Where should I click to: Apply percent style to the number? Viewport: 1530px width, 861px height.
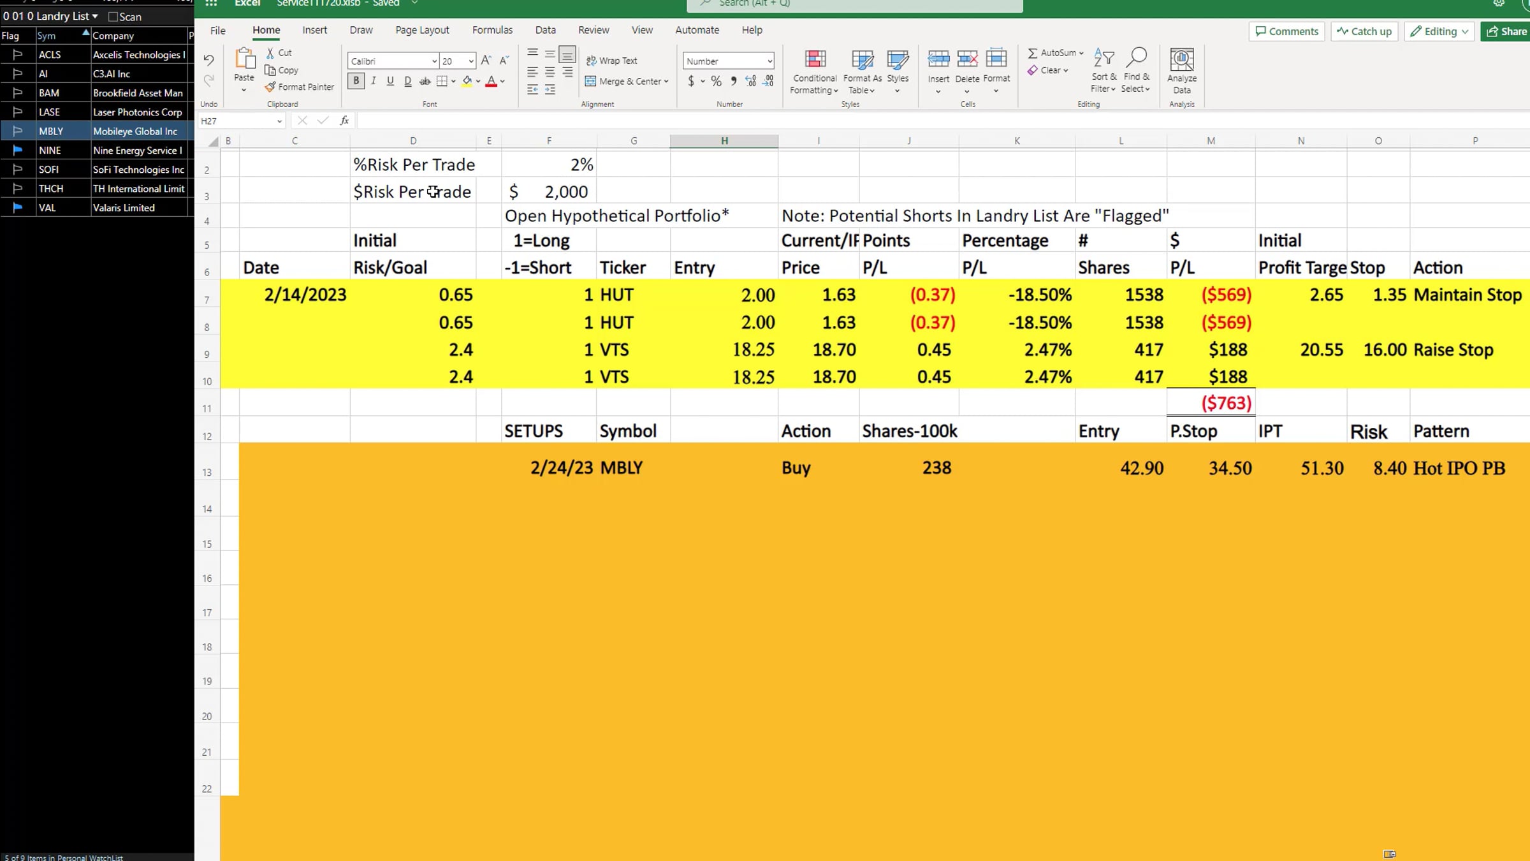717,81
